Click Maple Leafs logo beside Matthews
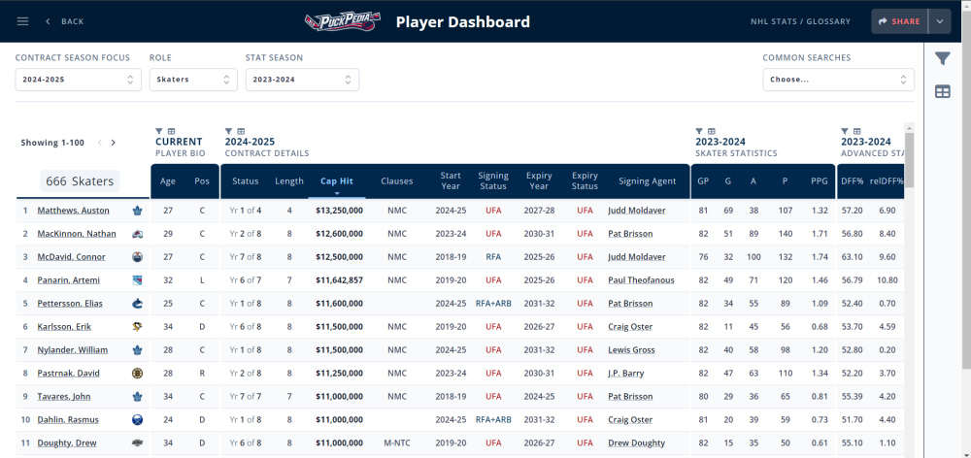This screenshot has height=458, width=971. pos(138,211)
